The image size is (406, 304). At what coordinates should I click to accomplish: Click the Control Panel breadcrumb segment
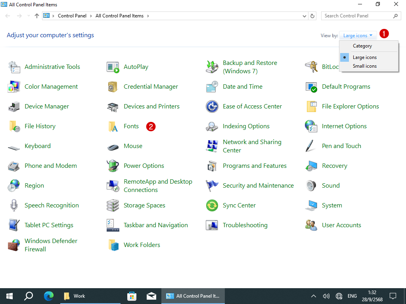click(x=72, y=16)
